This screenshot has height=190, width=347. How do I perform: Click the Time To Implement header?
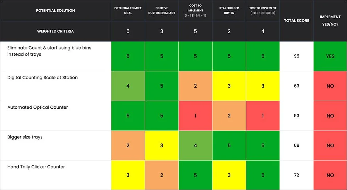pyautogui.click(x=263, y=11)
